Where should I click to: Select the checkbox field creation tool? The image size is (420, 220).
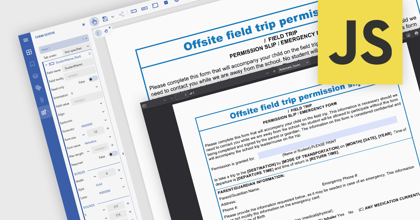click(x=166, y=3)
